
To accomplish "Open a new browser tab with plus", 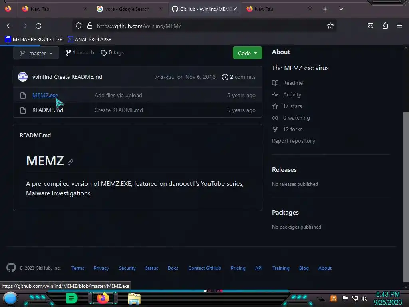I will pyautogui.click(x=325, y=9).
